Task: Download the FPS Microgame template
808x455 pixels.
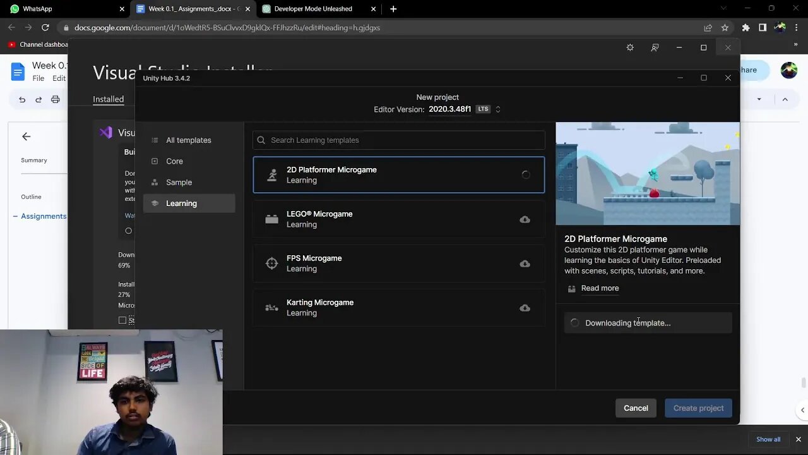Action: click(x=525, y=264)
